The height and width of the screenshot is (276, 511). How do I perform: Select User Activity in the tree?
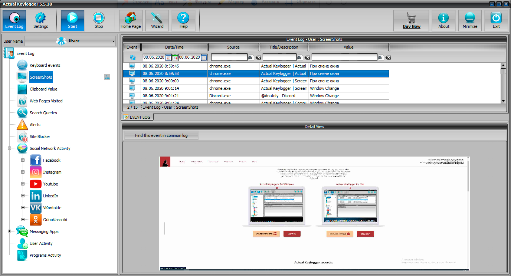point(41,243)
